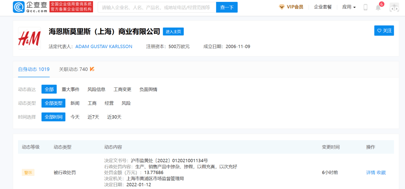Click the penalty amount 13.77686

tap(154, 173)
